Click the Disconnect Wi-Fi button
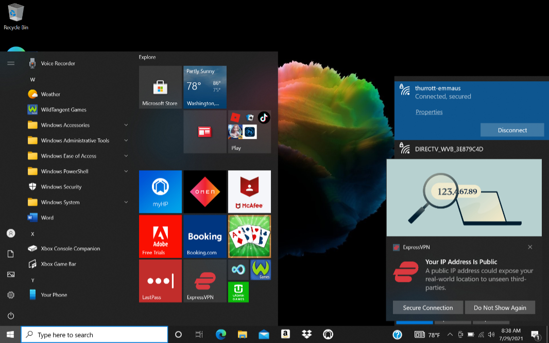Viewport: 549px width, 343px height. [512, 130]
